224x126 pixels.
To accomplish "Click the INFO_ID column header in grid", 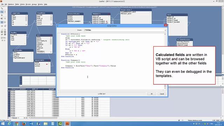I will pyautogui.click(x=35, y=89).
